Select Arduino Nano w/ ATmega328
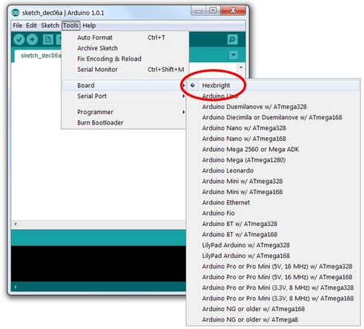364x329 pixels. click(273, 128)
